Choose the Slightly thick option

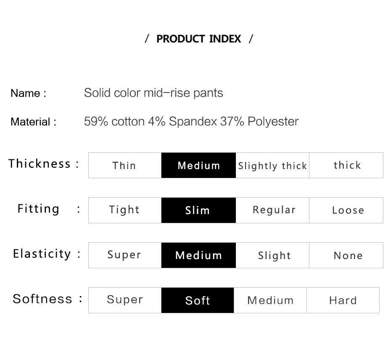pyautogui.click(x=272, y=165)
